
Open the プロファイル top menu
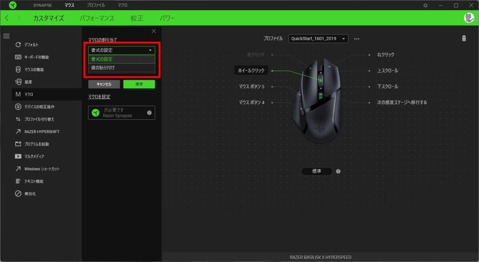pos(96,5)
